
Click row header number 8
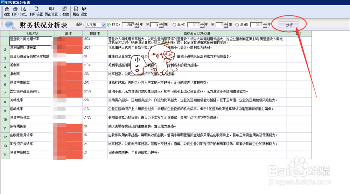5,102
